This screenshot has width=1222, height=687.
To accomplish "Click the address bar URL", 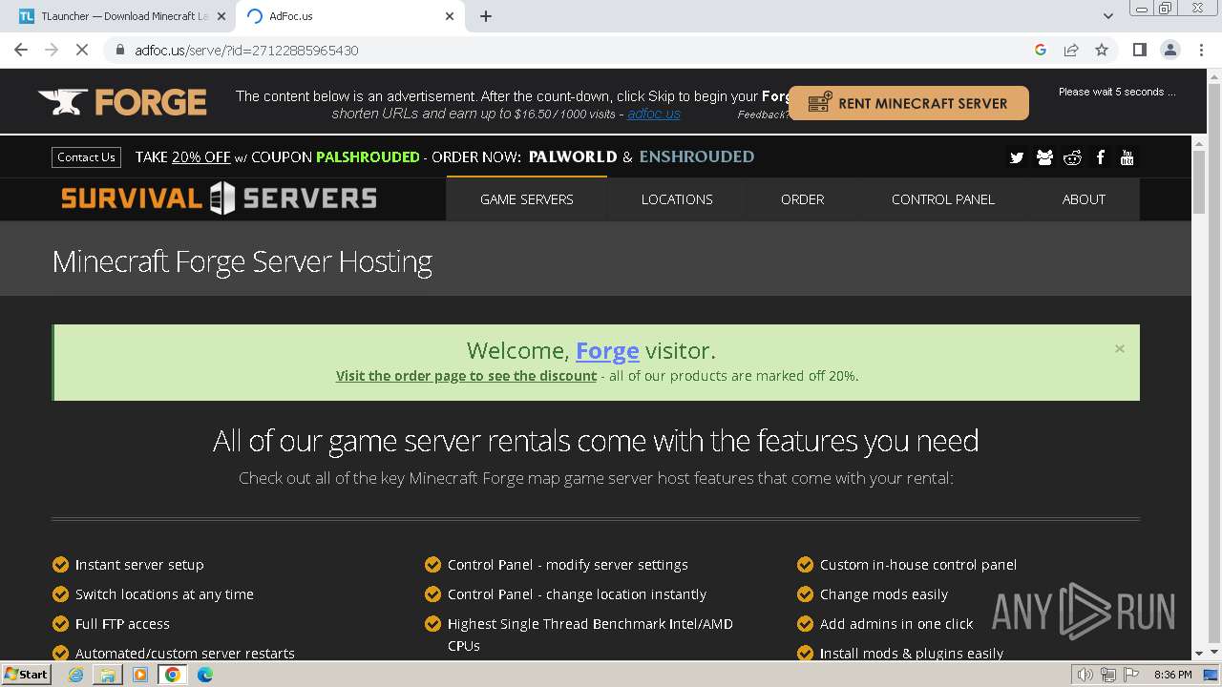I will 246,50.
